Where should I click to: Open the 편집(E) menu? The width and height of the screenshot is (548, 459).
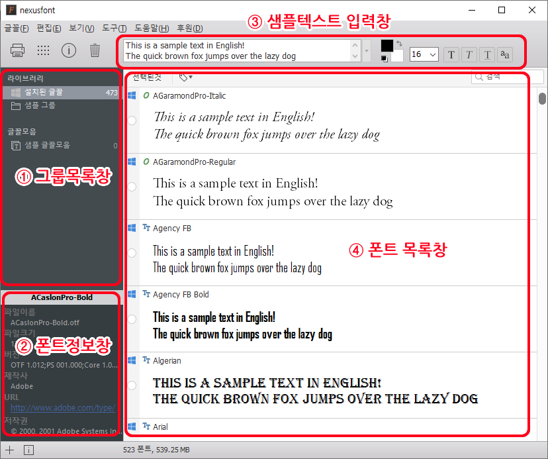[x=49, y=28]
